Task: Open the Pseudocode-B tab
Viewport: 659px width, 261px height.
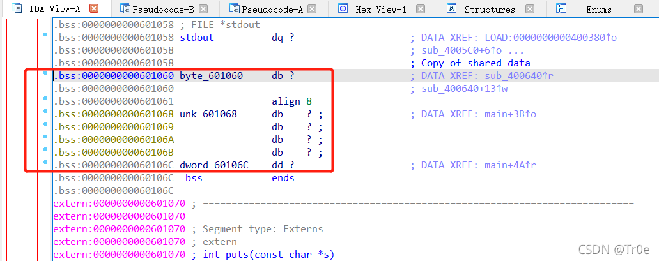Action: tap(163, 9)
